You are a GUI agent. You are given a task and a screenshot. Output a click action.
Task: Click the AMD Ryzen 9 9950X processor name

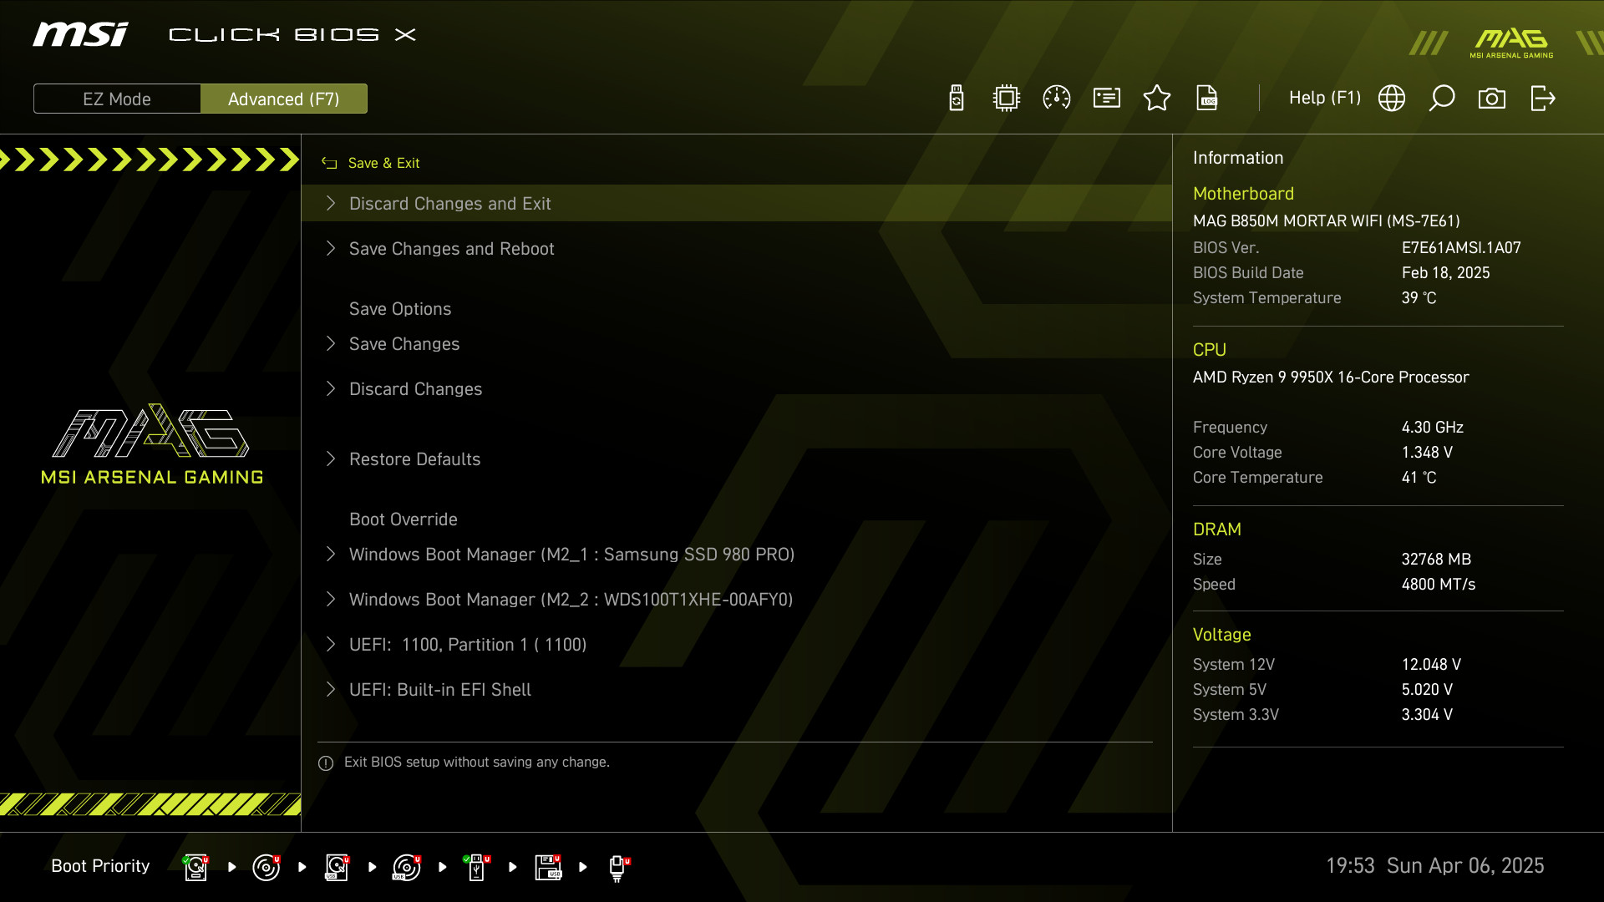pos(1331,378)
